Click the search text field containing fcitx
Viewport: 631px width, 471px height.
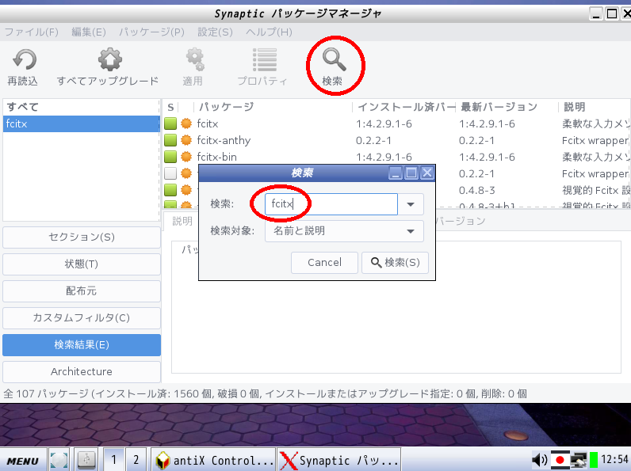(x=331, y=204)
